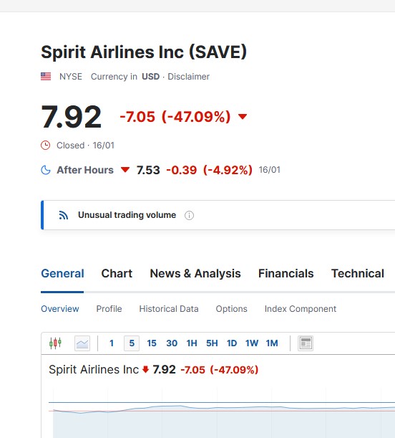
Task: Open the chart layout news panel icon
Action: 306,343
